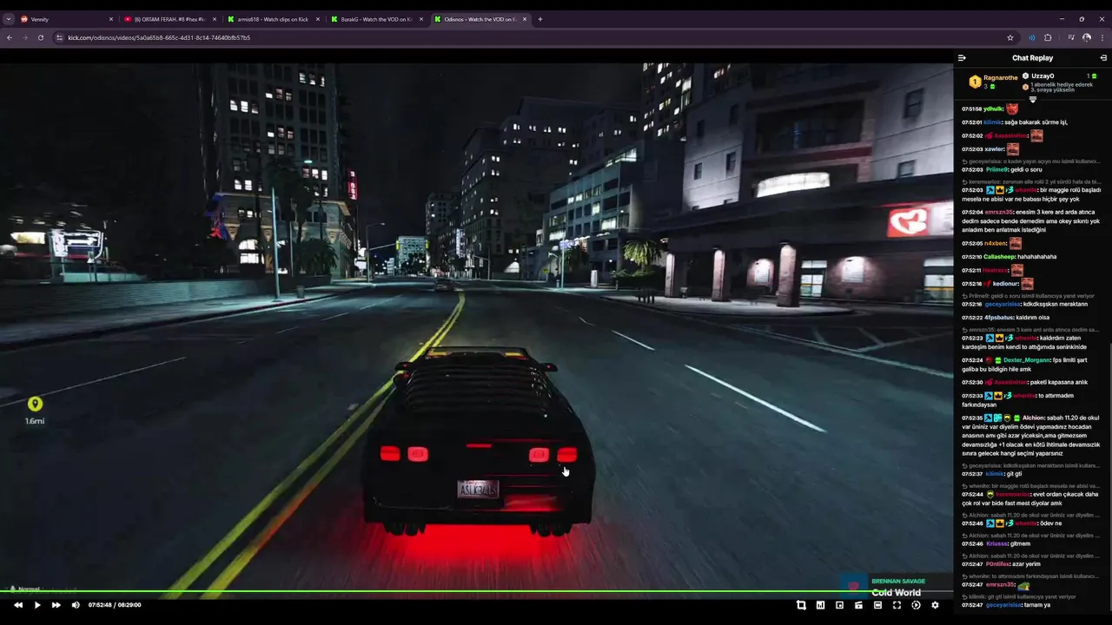Click UzzayO on the gift leaderboard
The height and width of the screenshot is (625, 1112).
pos(1042,76)
